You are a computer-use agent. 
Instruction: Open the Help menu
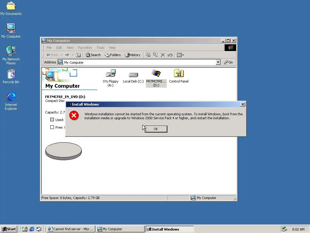[112, 48]
